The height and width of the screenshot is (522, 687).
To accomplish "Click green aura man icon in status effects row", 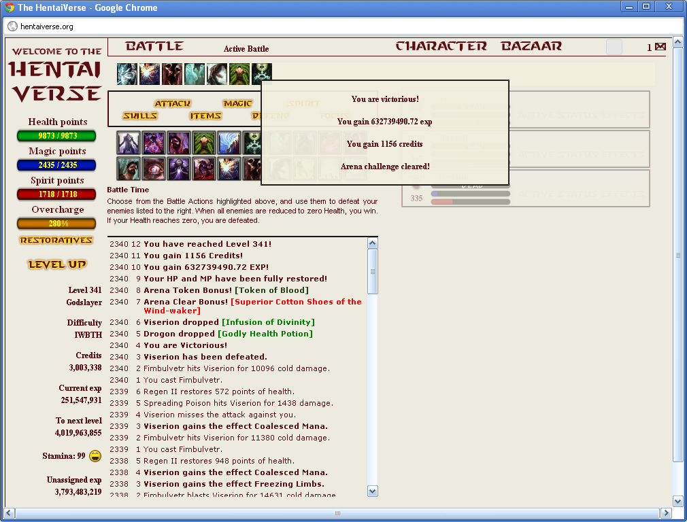I will point(239,74).
